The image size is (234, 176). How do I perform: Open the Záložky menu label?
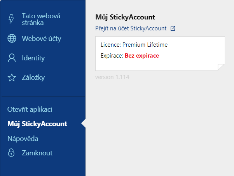coord(33,77)
